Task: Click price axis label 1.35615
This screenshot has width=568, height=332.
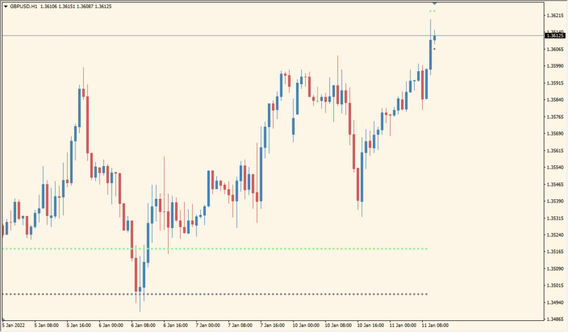Action: click(x=555, y=150)
